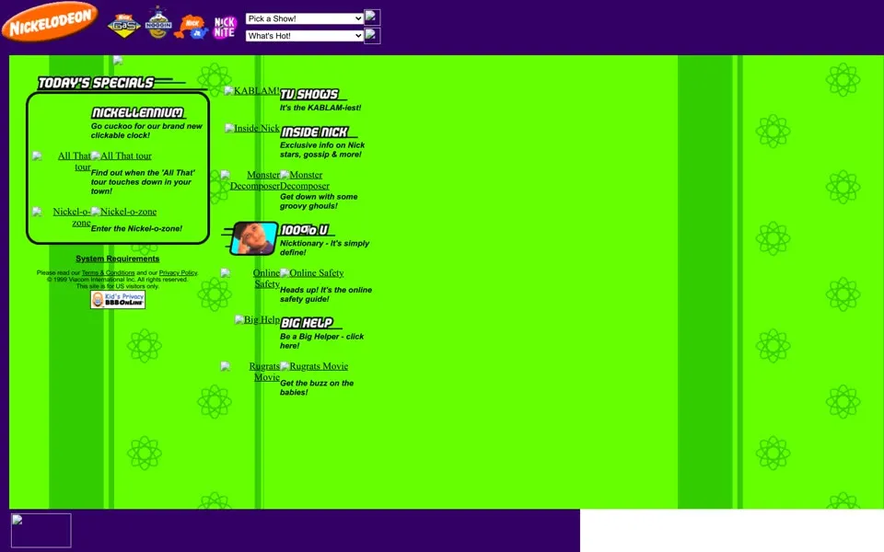The width and height of the screenshot is (884, 552).
Task: Click the Inside Nick broken image link
Action: (252, 129)
